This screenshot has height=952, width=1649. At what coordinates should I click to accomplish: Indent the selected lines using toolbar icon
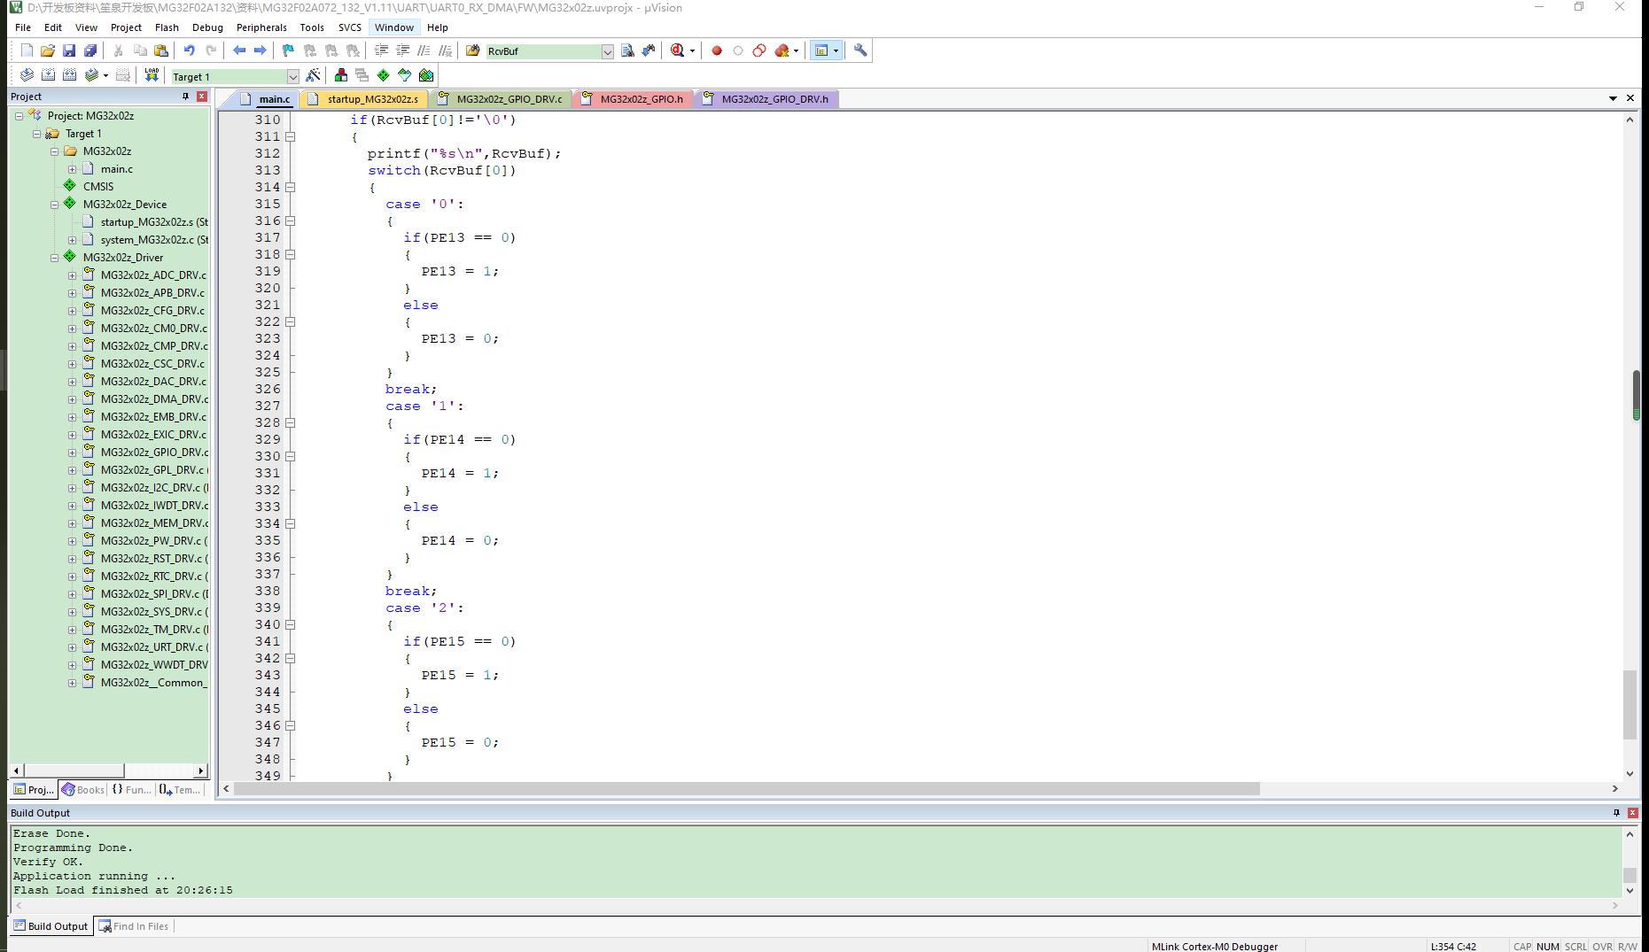coord(381,50)
